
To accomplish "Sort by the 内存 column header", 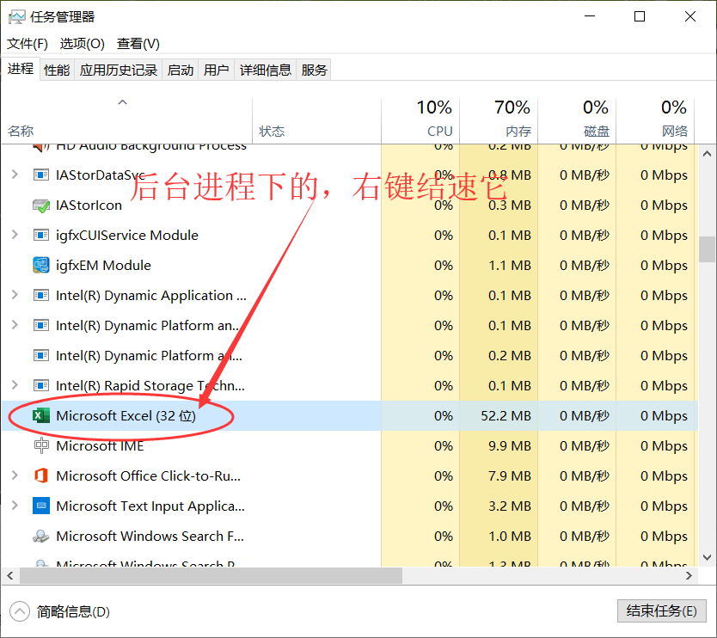I will coord(499,120).
